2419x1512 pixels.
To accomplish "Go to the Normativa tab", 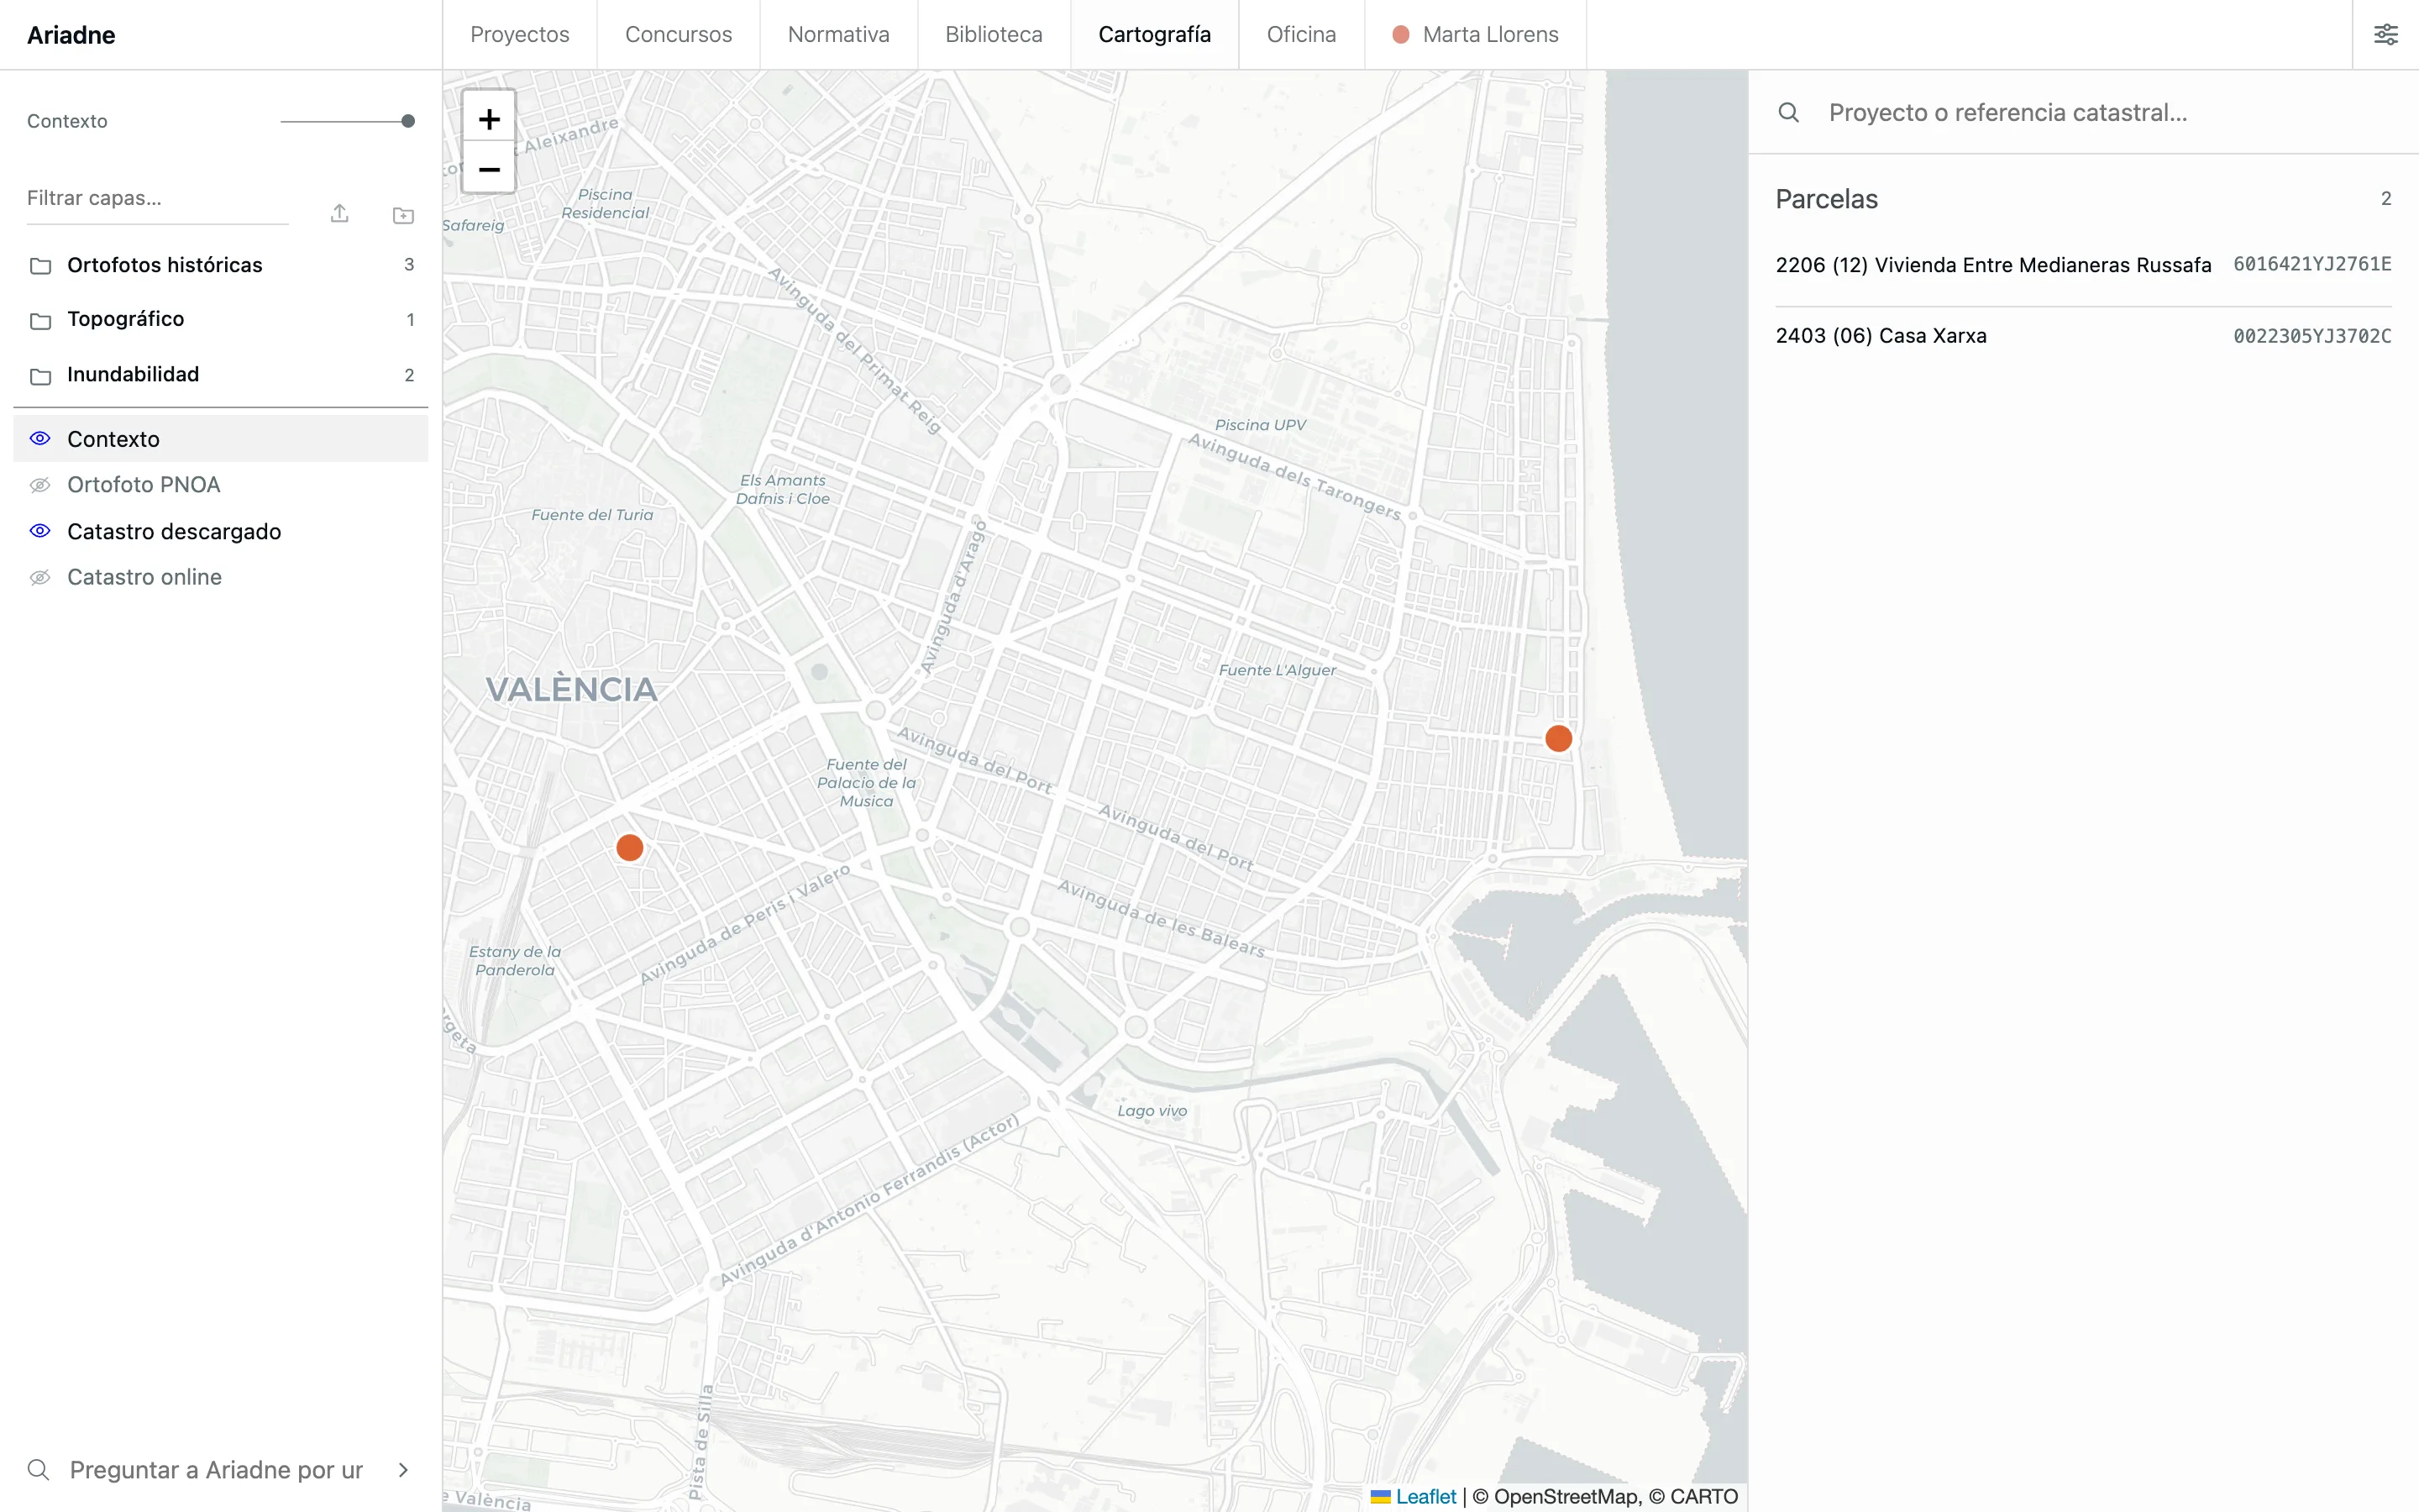I will [838, 34].
